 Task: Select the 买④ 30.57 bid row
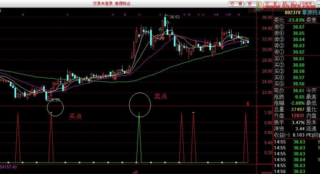297,77
